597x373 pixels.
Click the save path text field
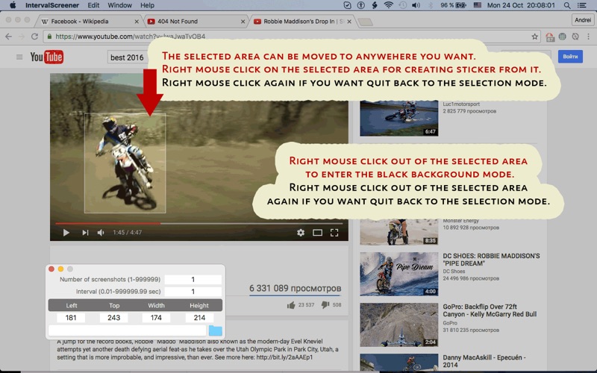[127, 330]
